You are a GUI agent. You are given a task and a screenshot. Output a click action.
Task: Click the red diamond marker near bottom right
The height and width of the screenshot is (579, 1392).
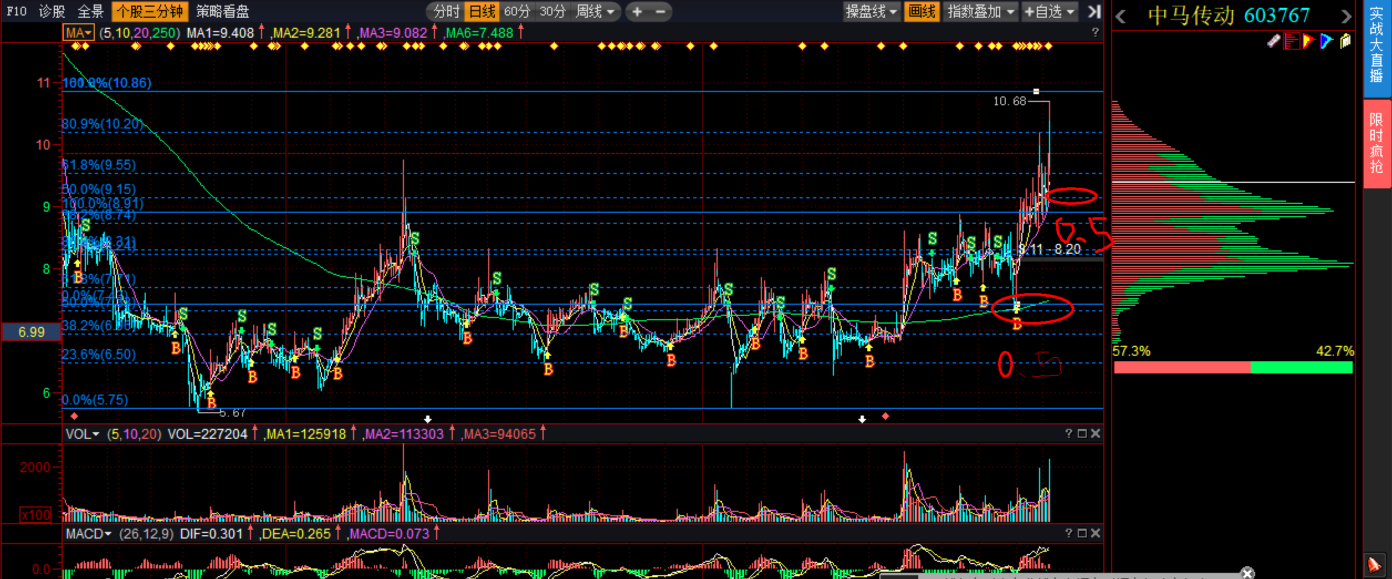(886, 416)
